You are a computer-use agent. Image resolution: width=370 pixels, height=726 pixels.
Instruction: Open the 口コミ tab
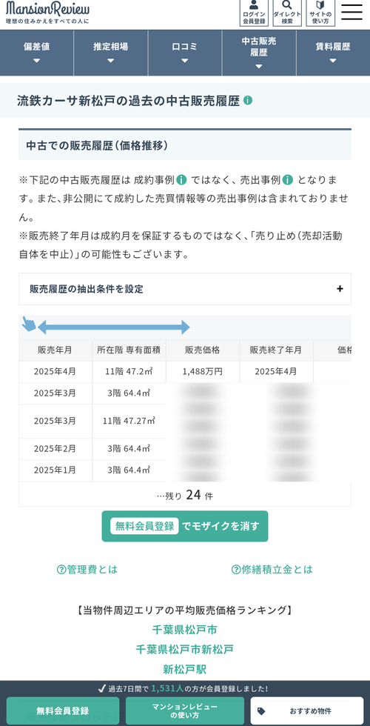coord(185,53)
